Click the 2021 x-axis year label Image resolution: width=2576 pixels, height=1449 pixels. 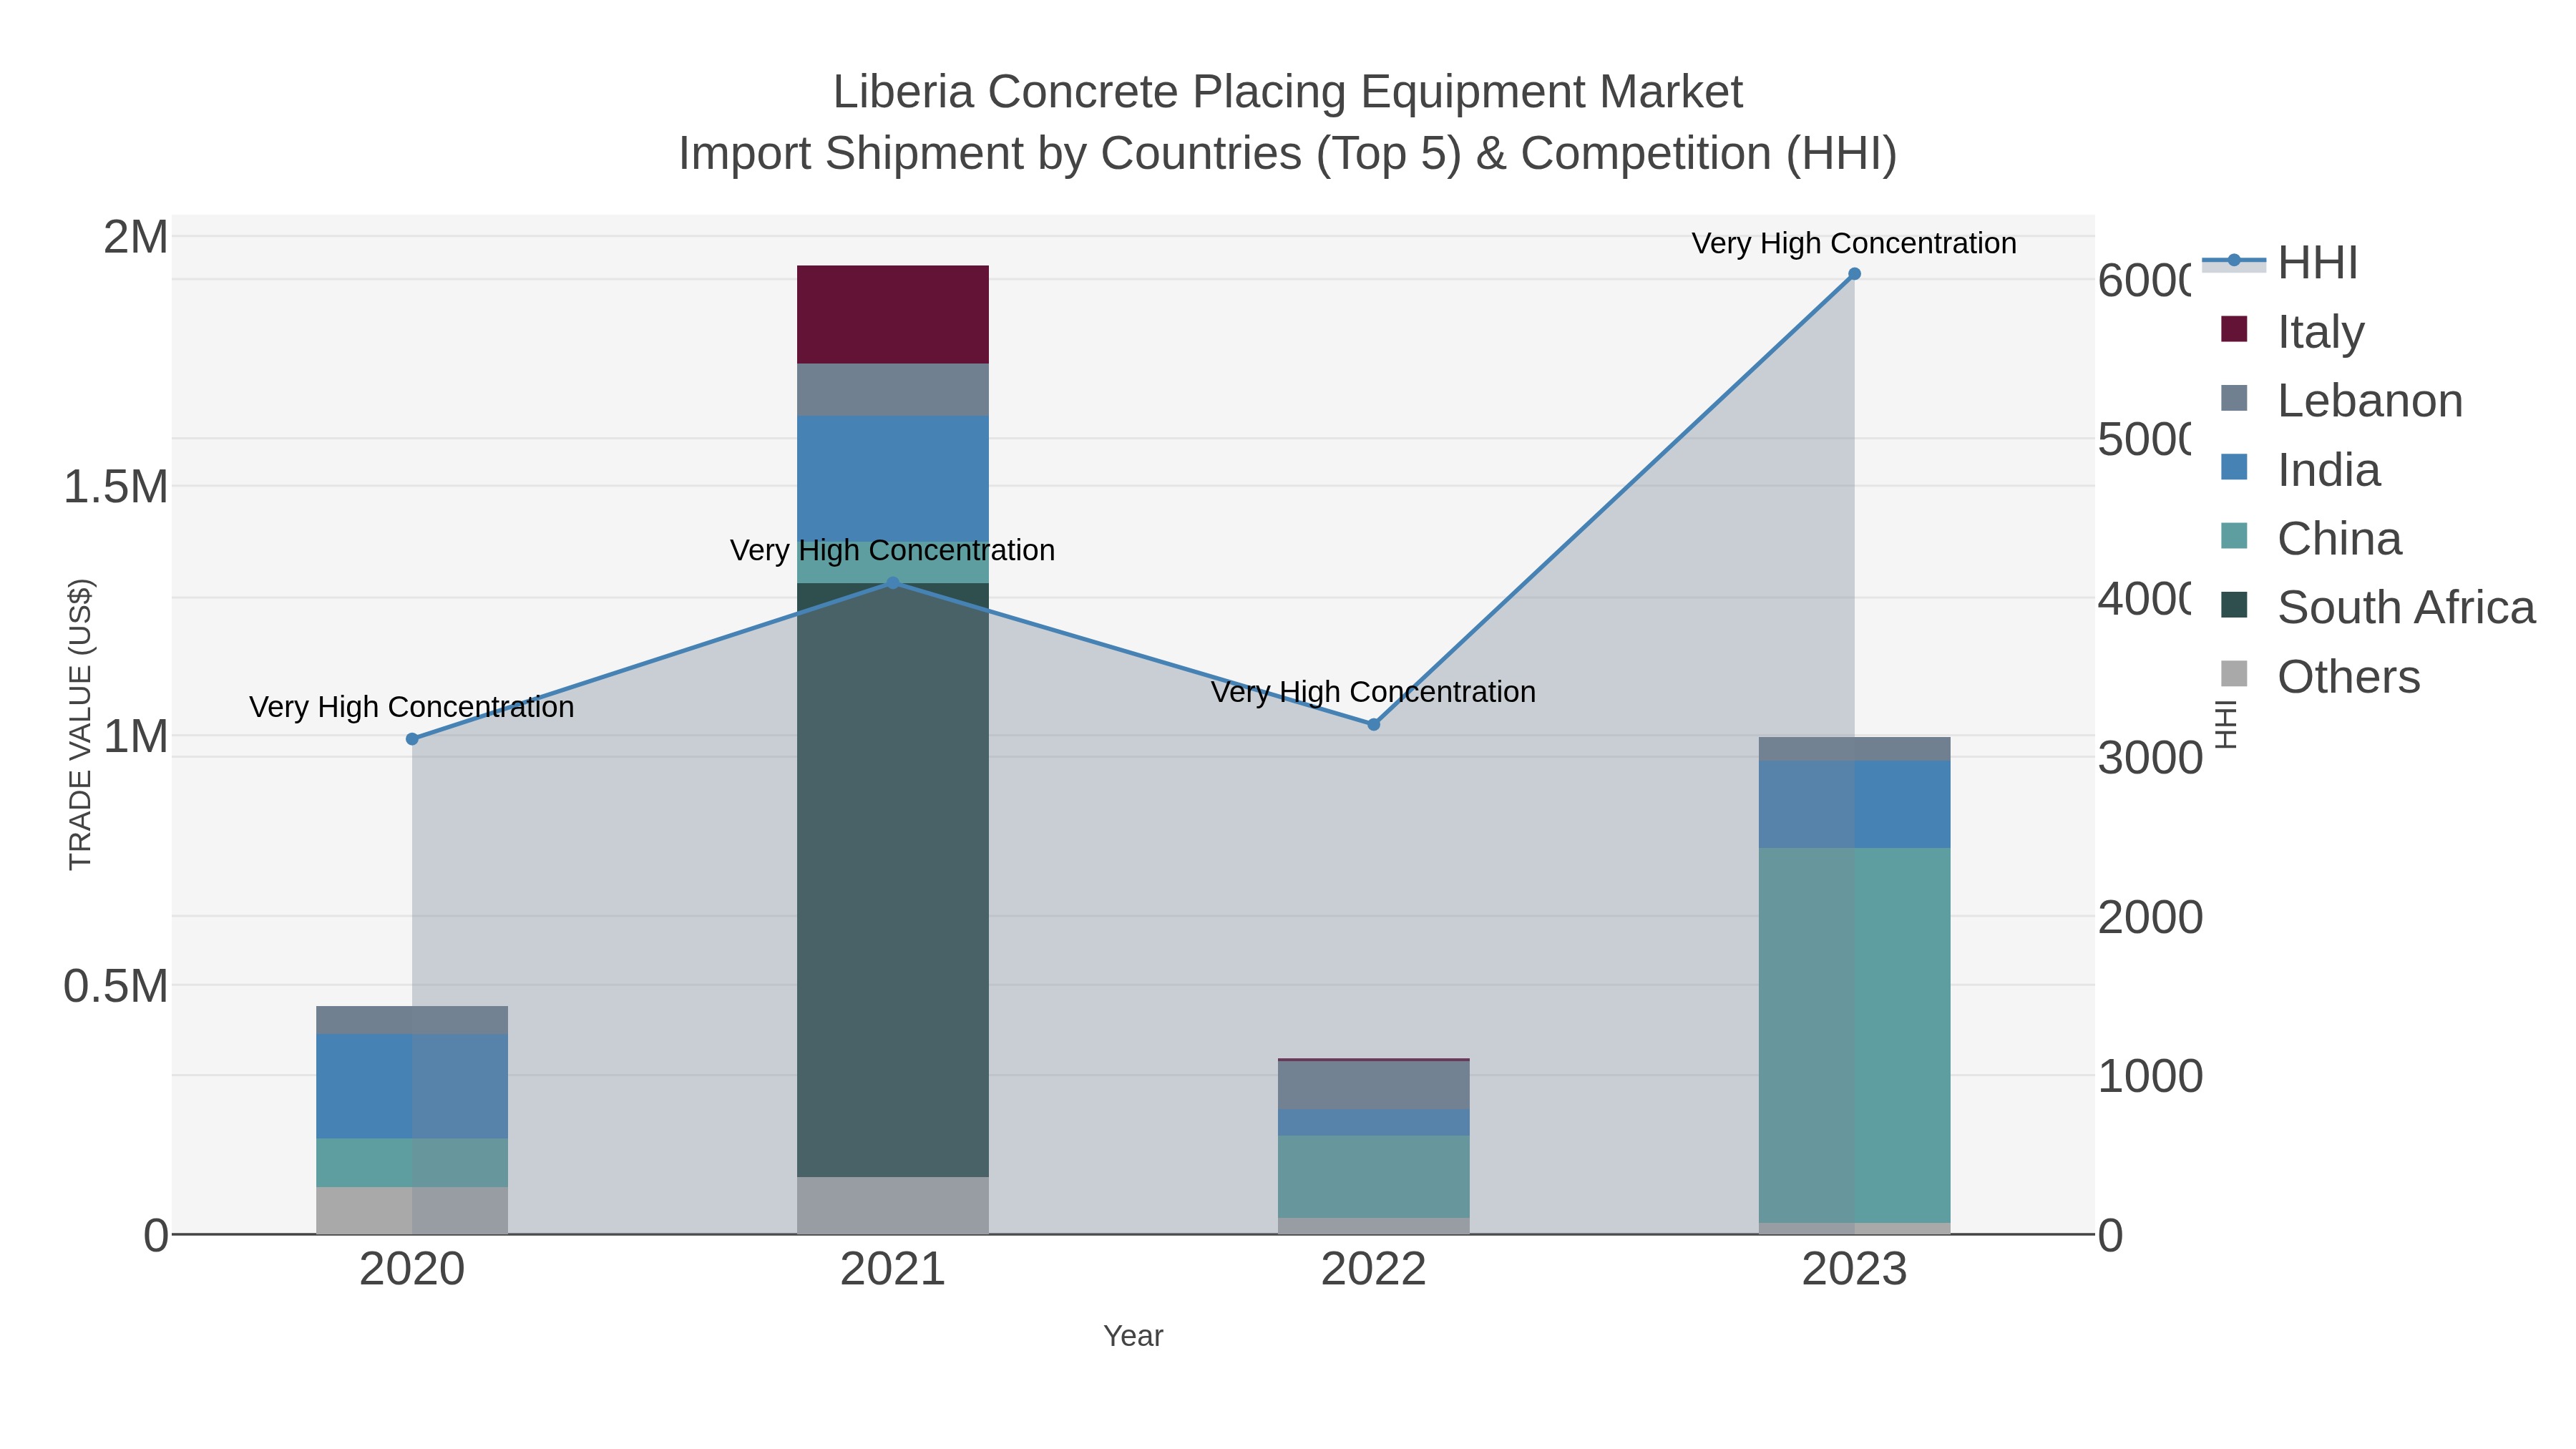pyautogui.click(x=893, y=1270)
